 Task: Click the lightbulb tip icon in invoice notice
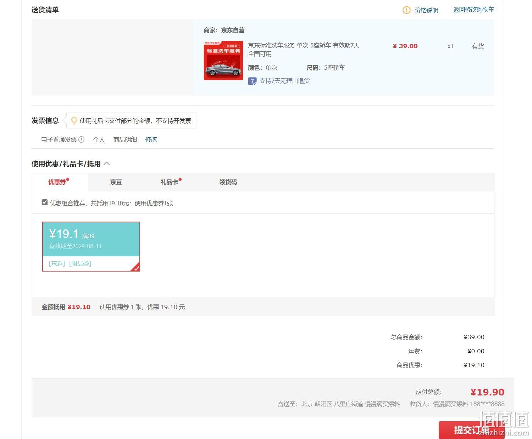pos(74,121)
